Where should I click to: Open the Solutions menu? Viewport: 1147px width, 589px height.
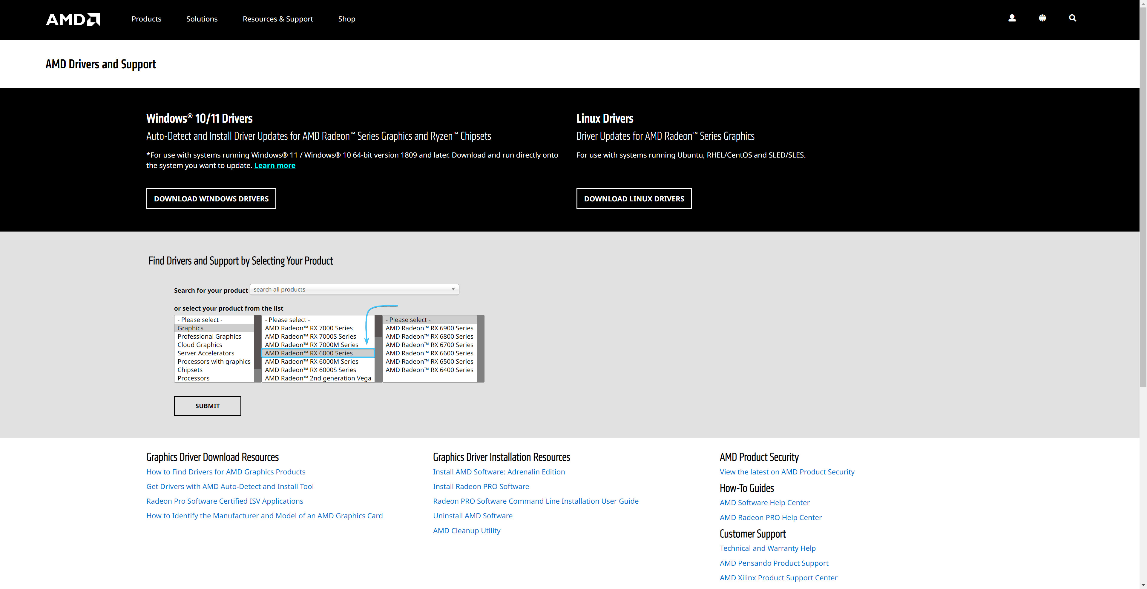click(202, 19)
